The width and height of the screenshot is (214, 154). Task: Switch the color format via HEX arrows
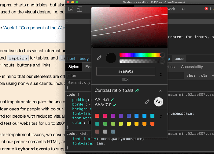coord(161,74)
